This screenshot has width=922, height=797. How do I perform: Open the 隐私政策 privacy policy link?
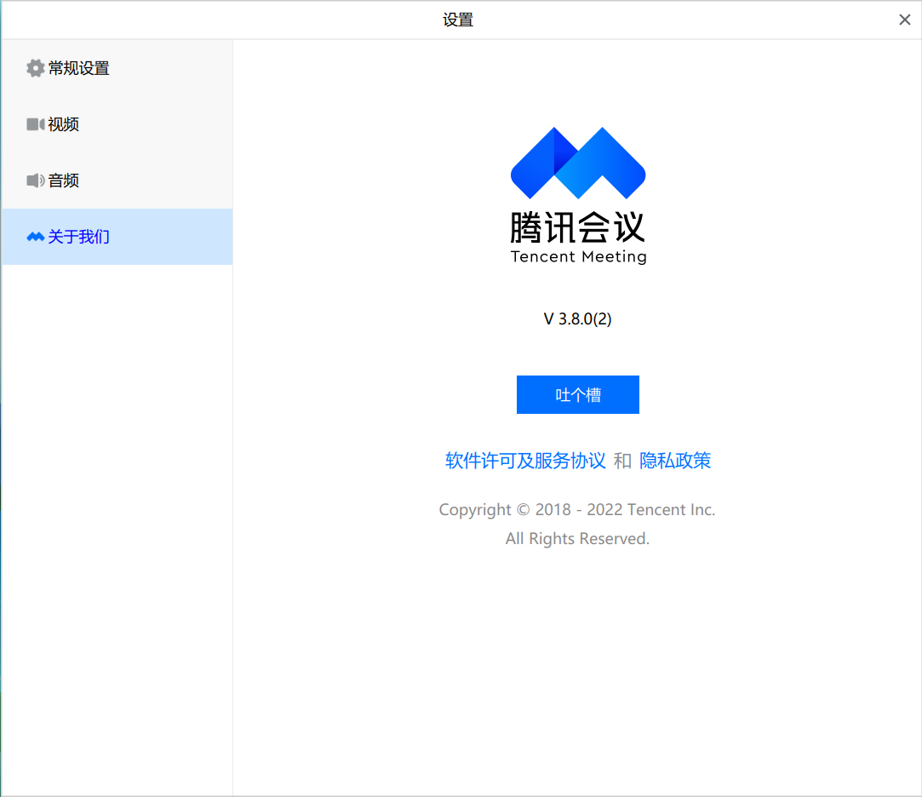click(x=675, y=461)
